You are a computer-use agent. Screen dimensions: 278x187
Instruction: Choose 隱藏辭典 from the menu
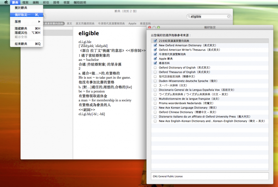coord(27,29)
